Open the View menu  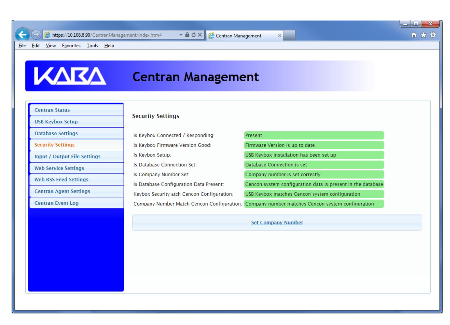point(51,46)
